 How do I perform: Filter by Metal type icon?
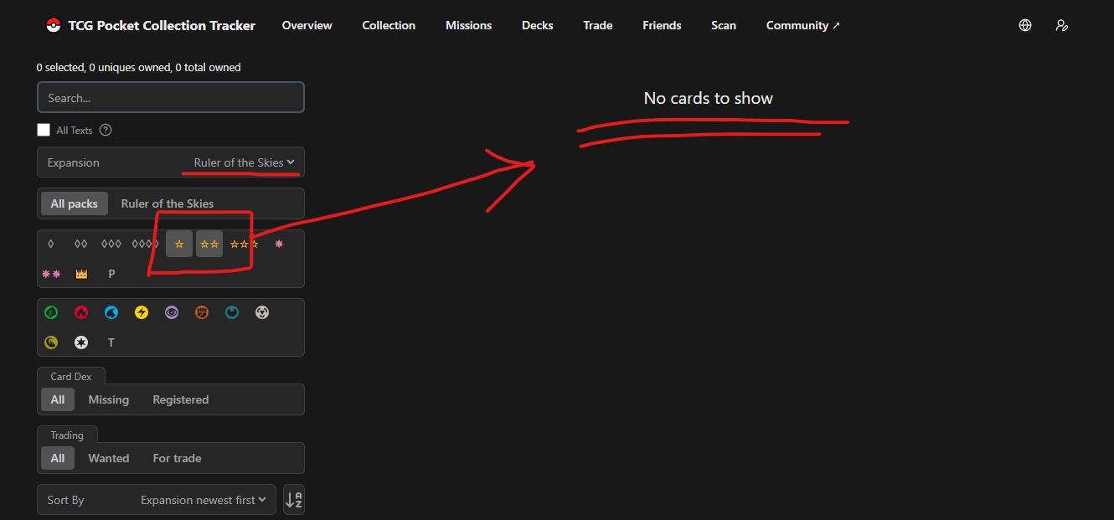click(262, 312)
